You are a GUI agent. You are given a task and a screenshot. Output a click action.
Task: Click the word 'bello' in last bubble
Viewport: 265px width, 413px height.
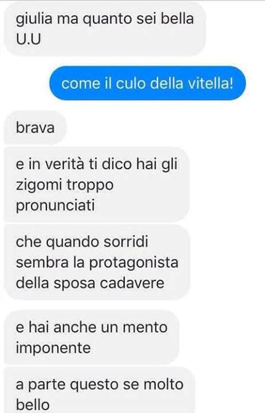pyautogui.click(x=33, y=405)
